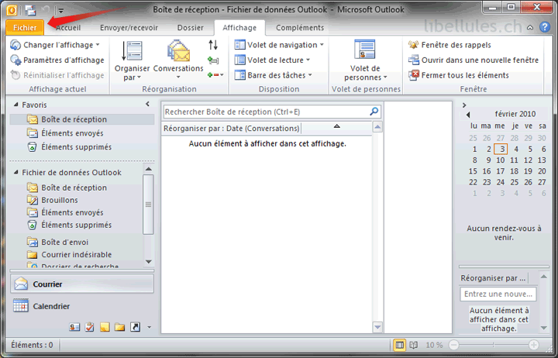This screenshot has width=558, height=358.
Task: Click the Entrez une nouvelle tâche field
Action: point(498,294)
